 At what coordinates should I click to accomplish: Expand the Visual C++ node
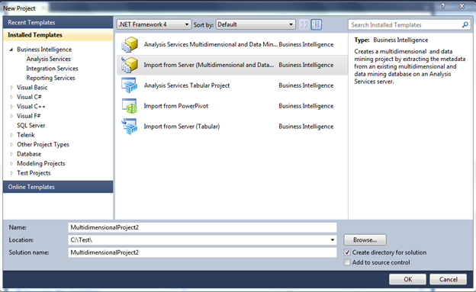[11, 107]
